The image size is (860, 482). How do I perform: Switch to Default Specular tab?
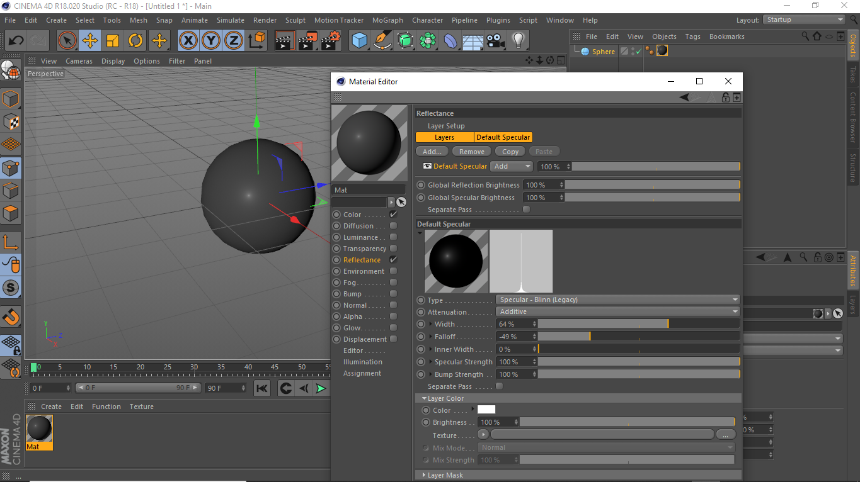point(503,137)
